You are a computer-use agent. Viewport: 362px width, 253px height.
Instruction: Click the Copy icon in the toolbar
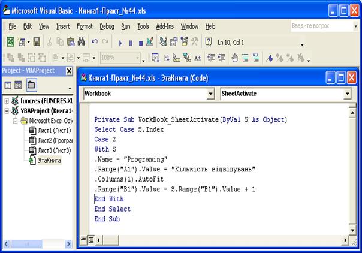click(60, 42)
